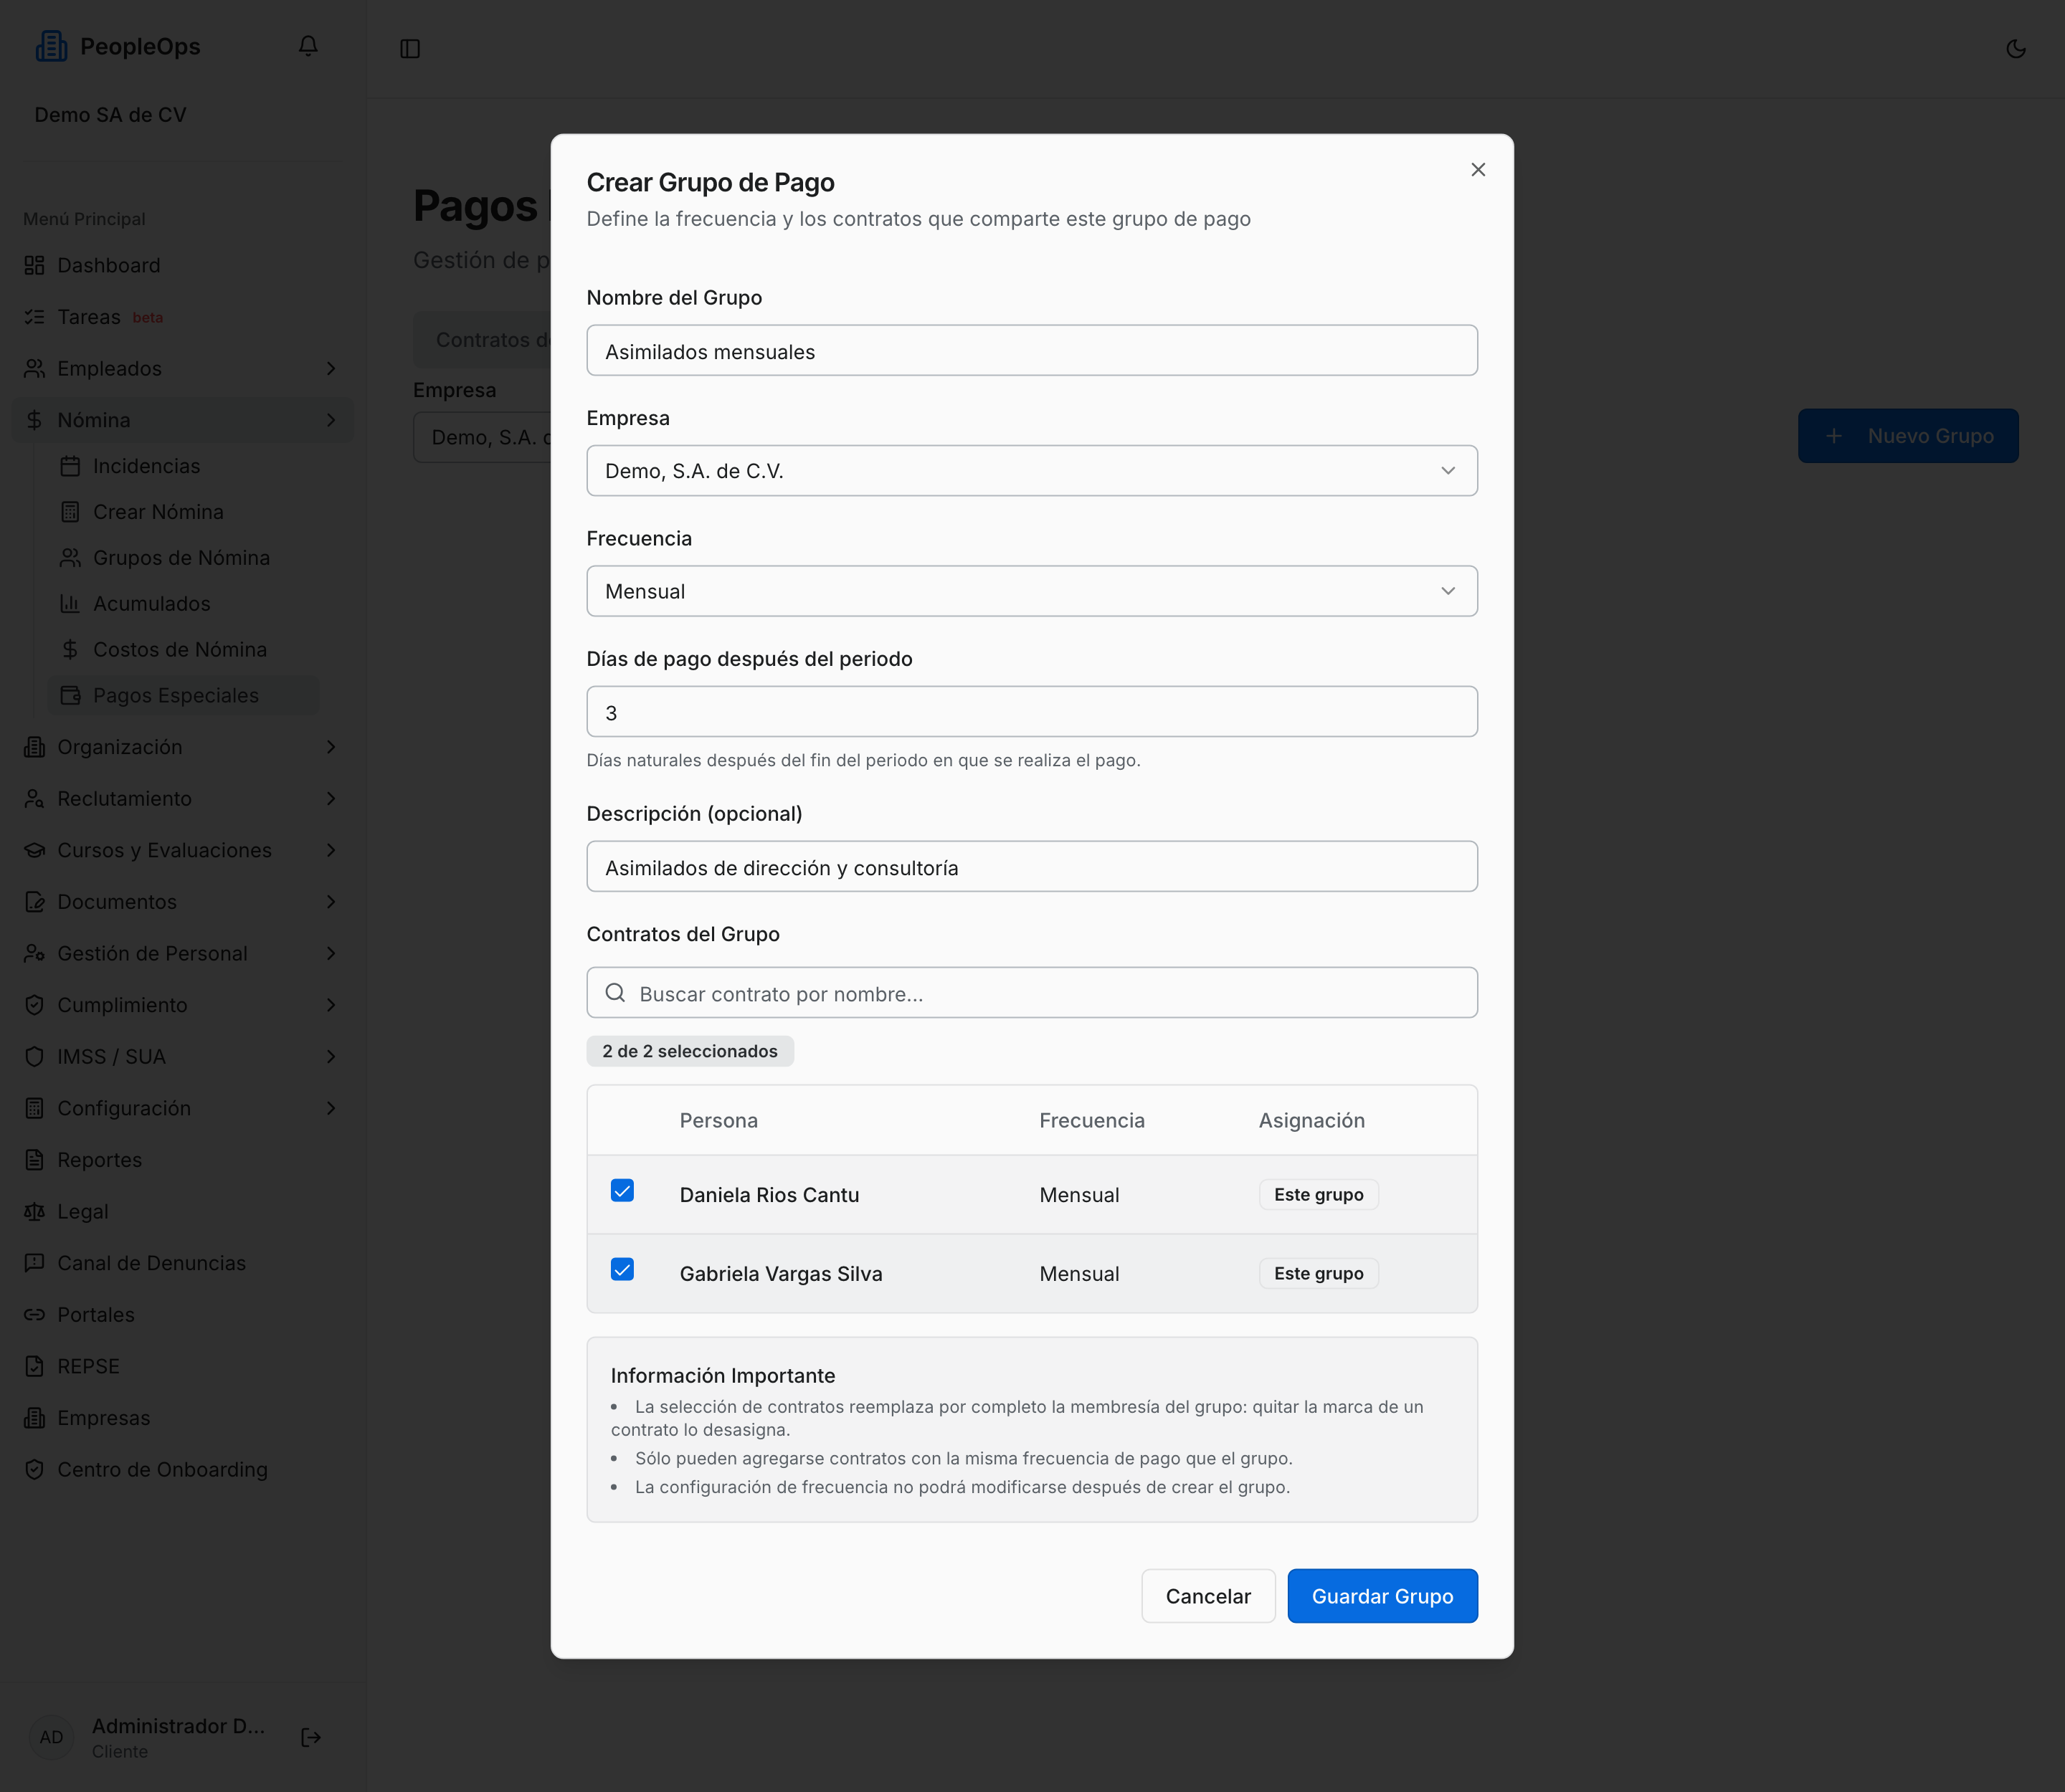Click the Administrador profile avatar AD
This screenshot has height=1792, width=2065.
pyautogui.click(x=51, y=1737)
